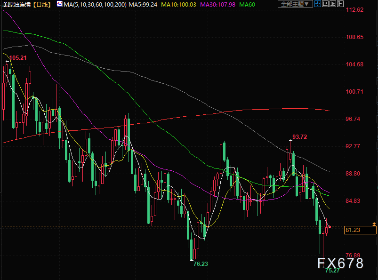Click the 112.62 price axis label
Screen dimensions: 378x280
pyautogui.click(x=354, y=10)
